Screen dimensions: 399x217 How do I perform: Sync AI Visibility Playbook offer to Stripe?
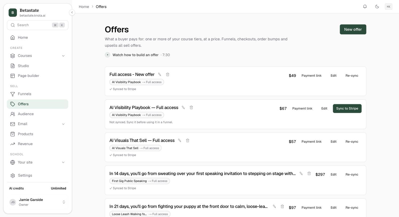(347, 108)
